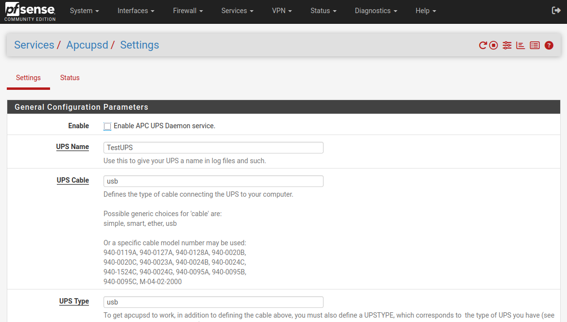Image resolution: width=567 pixels, height=322 pixels.
Task: Focus the UPS Name input field
Action: click(213, 148)
